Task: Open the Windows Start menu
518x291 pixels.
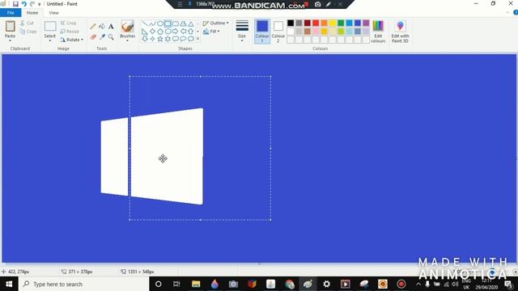Action: pos(9,284)
